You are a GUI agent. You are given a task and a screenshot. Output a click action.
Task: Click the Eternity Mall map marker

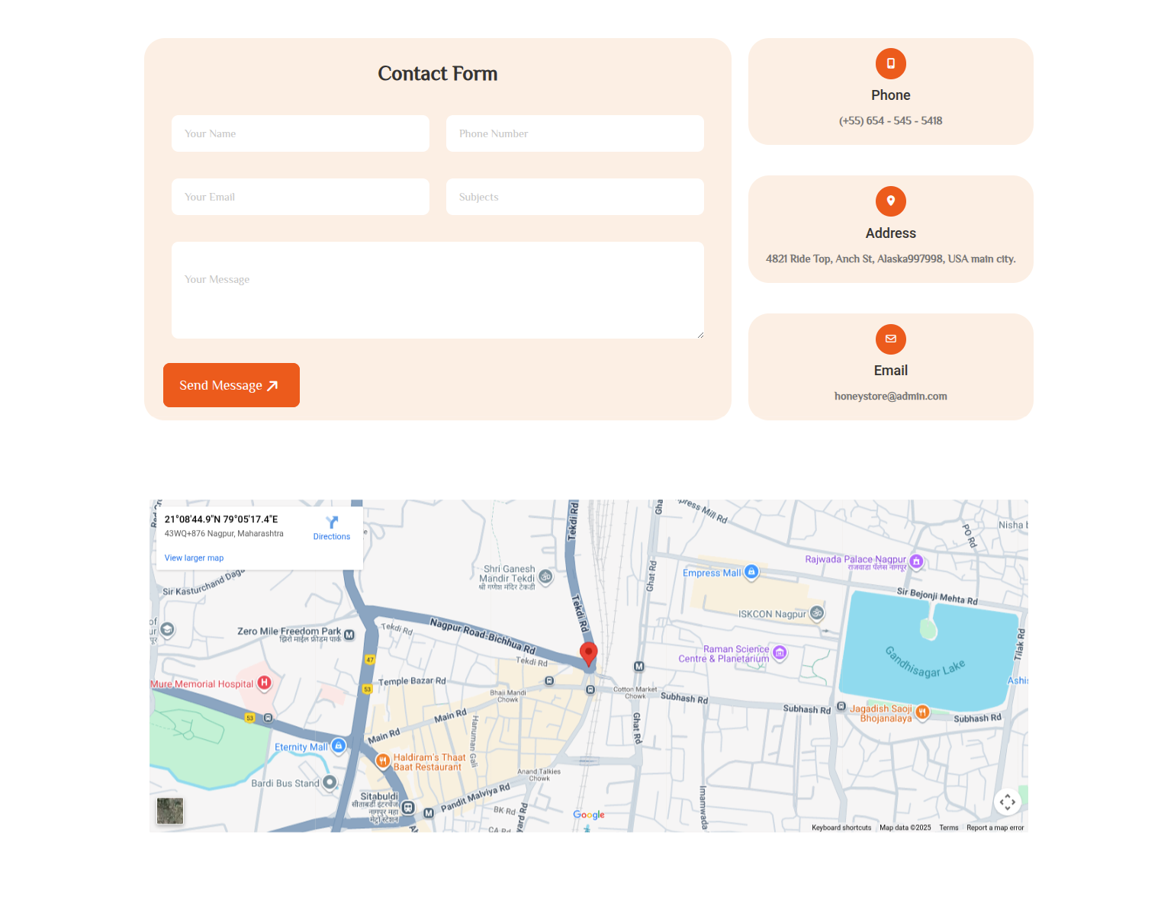click(339, 746)
